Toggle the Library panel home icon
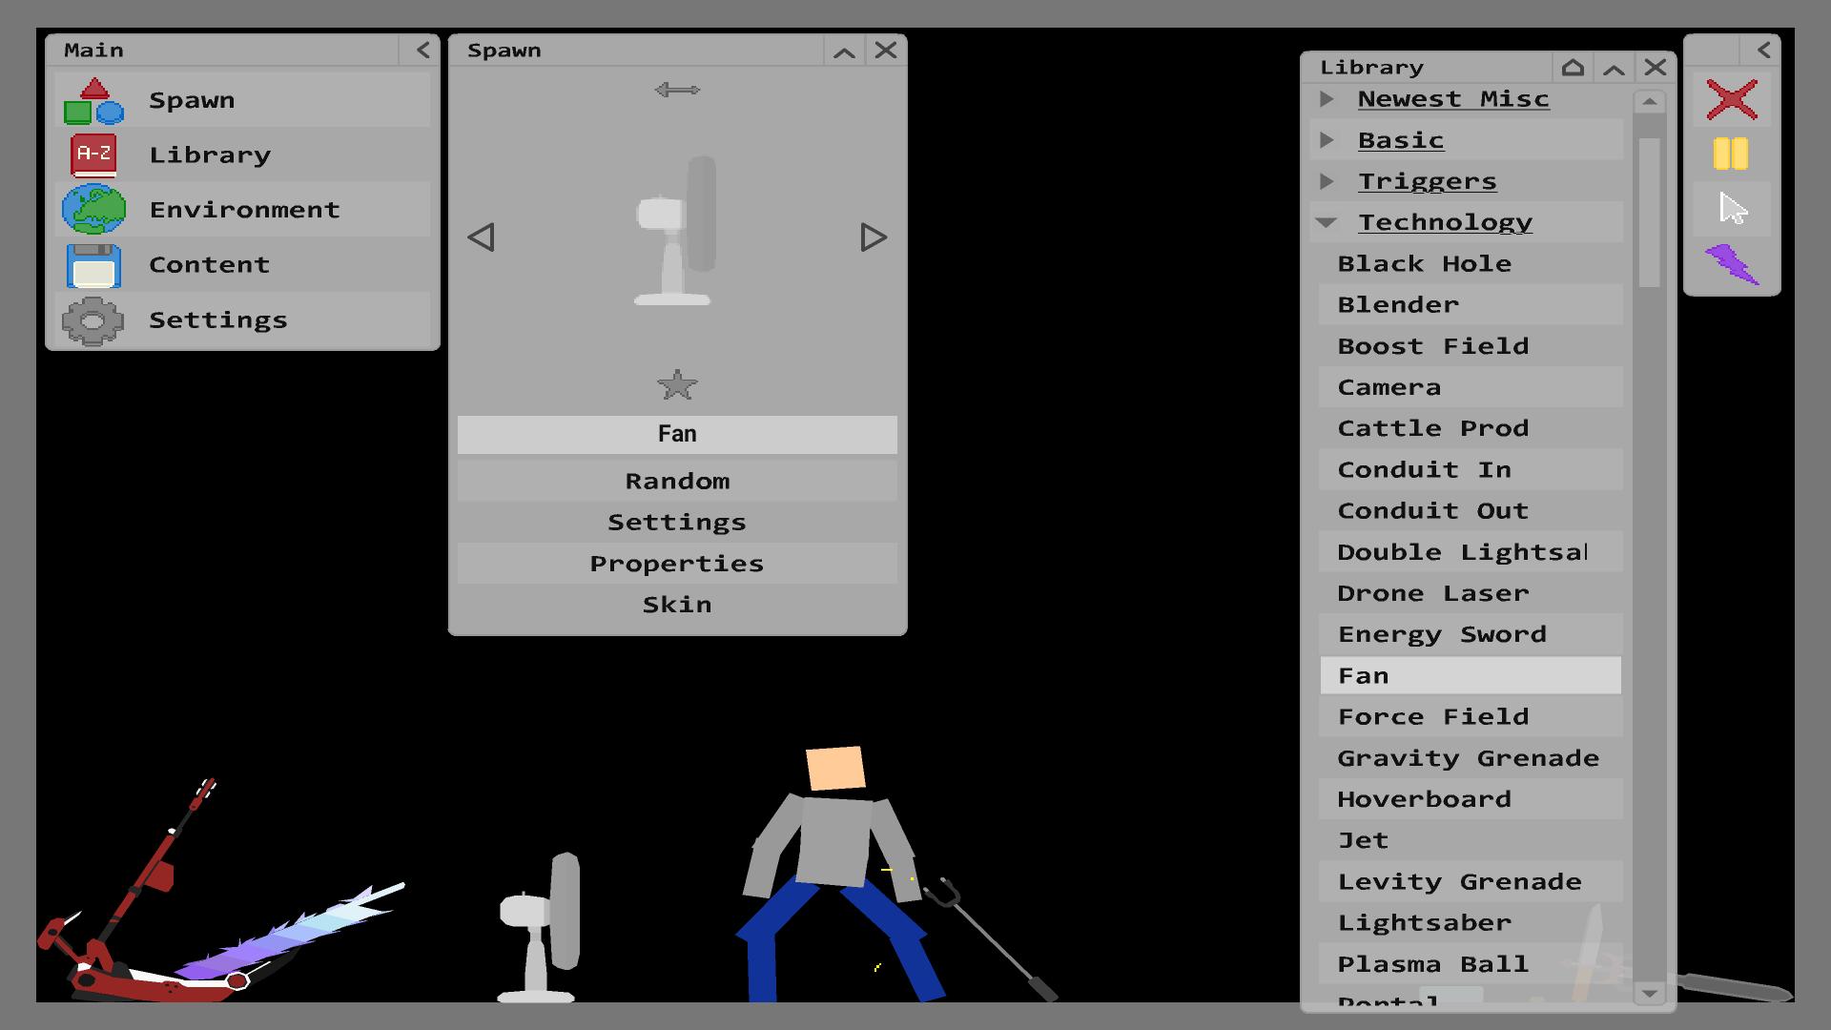This screenshot has width=1831, height=1030. click(x=1572, y=67)
